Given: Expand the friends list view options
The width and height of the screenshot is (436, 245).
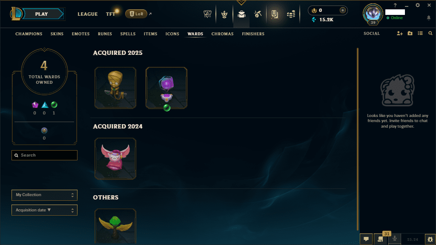Looking at the screenshot, I should pyautogui.click(x=420, y=33).
